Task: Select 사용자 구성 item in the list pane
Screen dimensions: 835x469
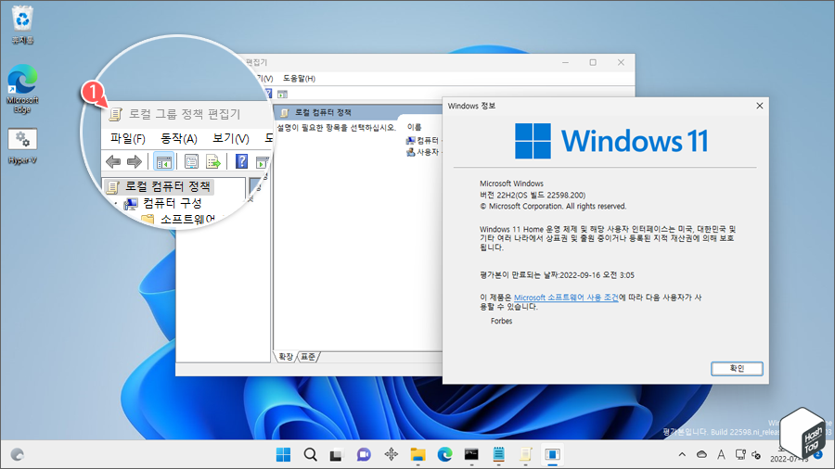Action: click(422, 152)
